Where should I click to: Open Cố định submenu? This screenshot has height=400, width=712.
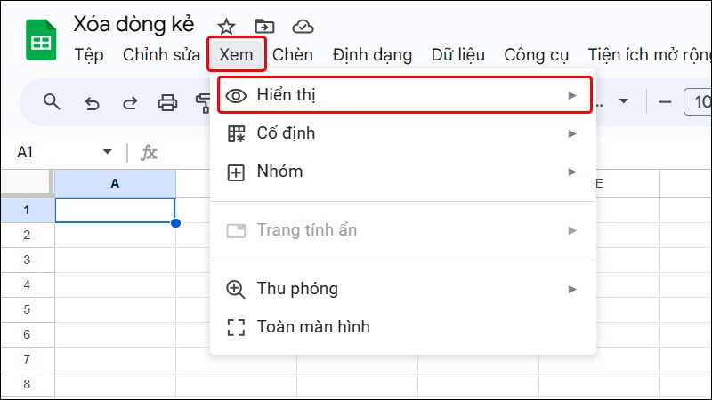click(x=403, y=133)
